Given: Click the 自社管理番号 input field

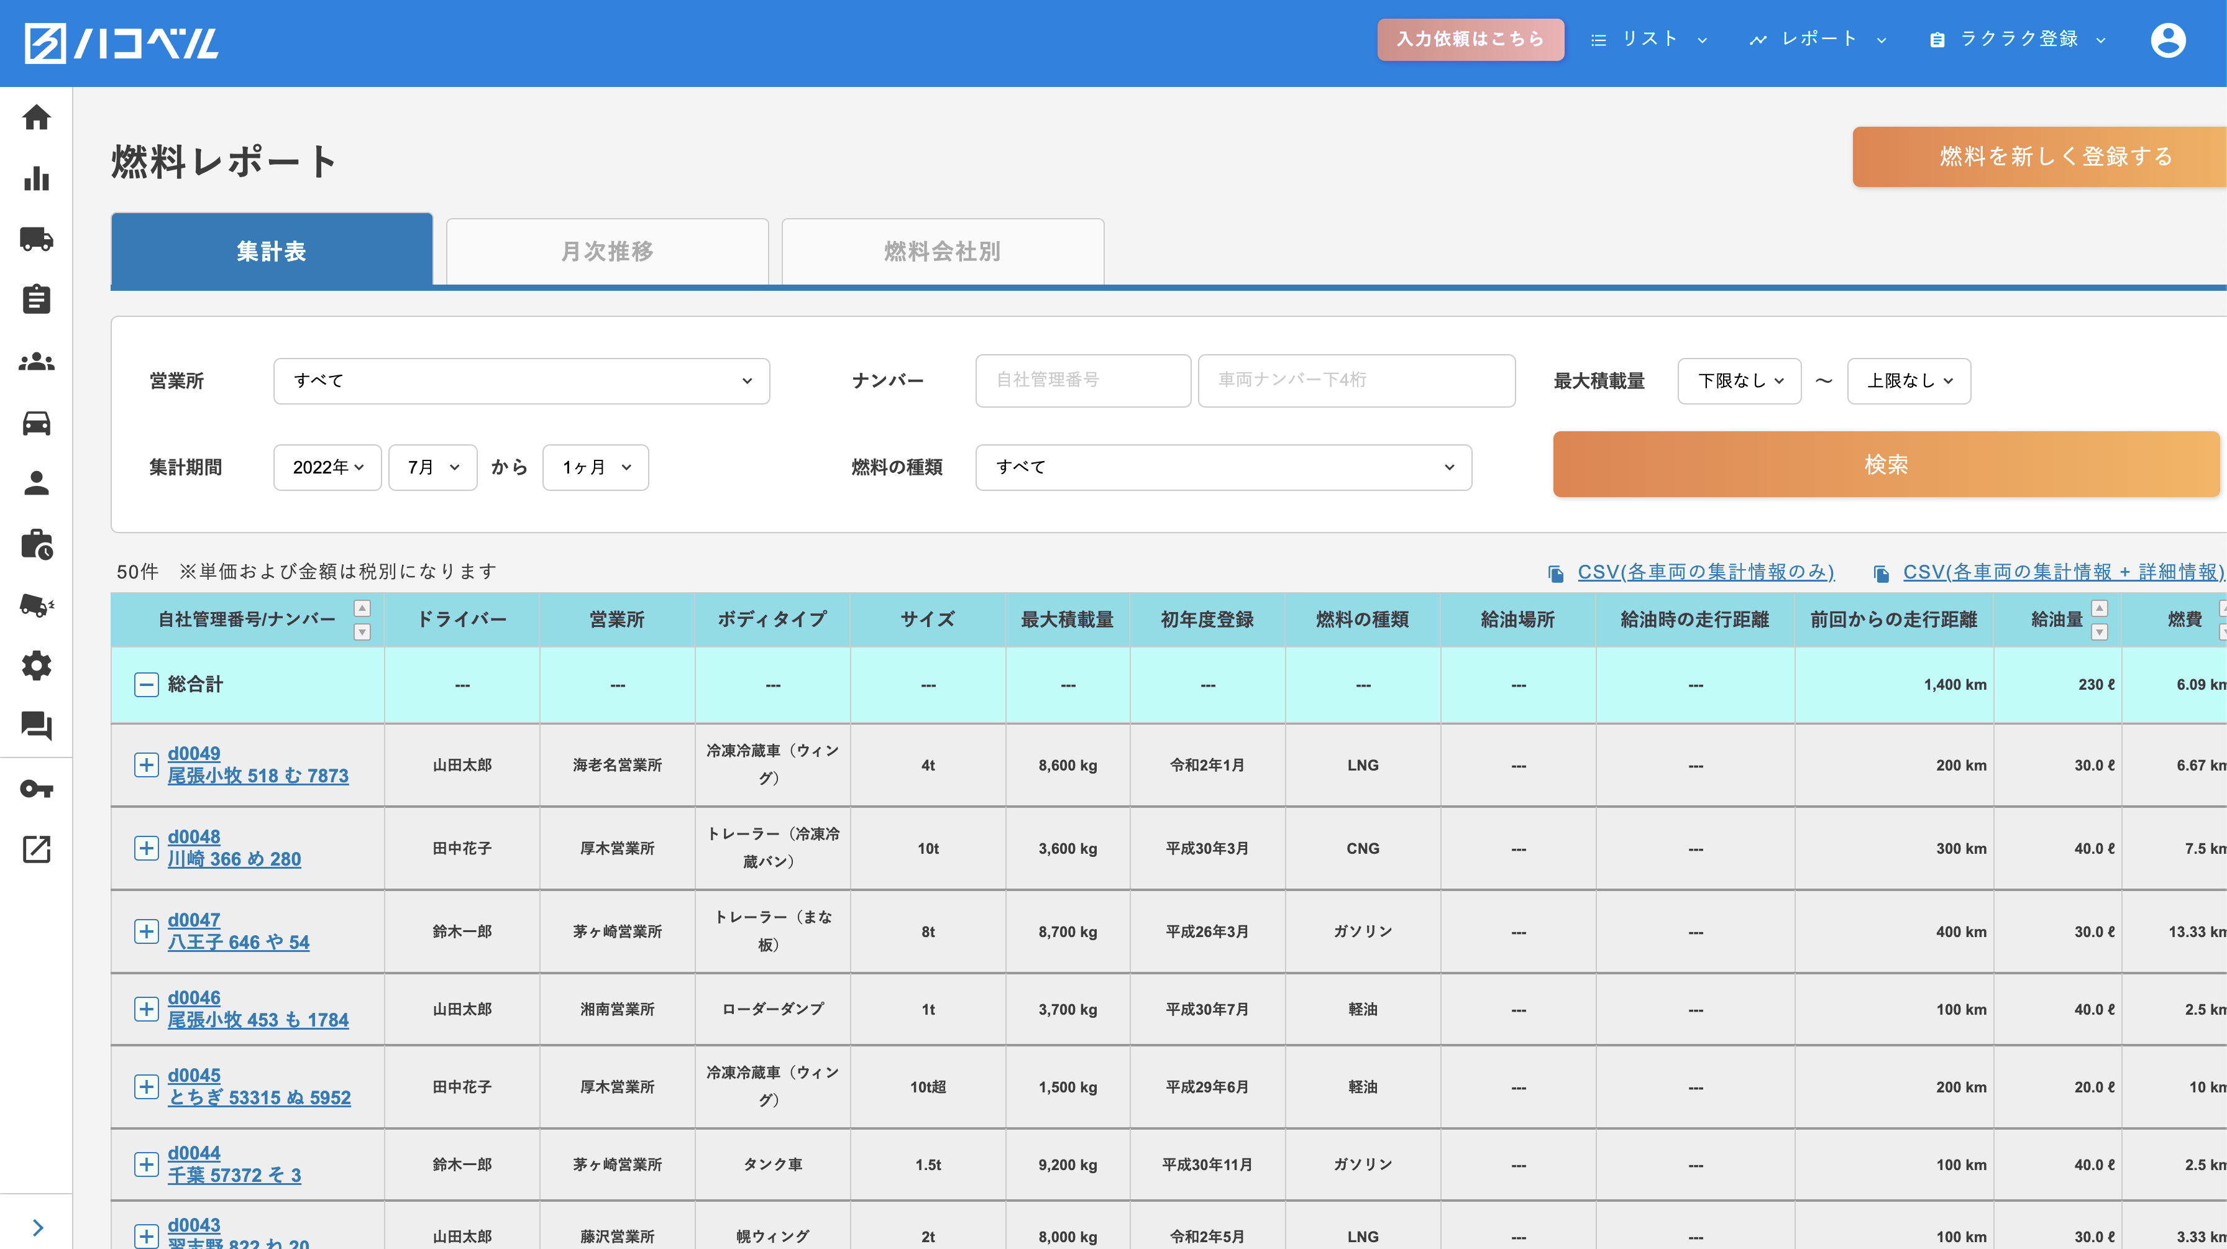Looking at the screenshot, I should 1082,380.
